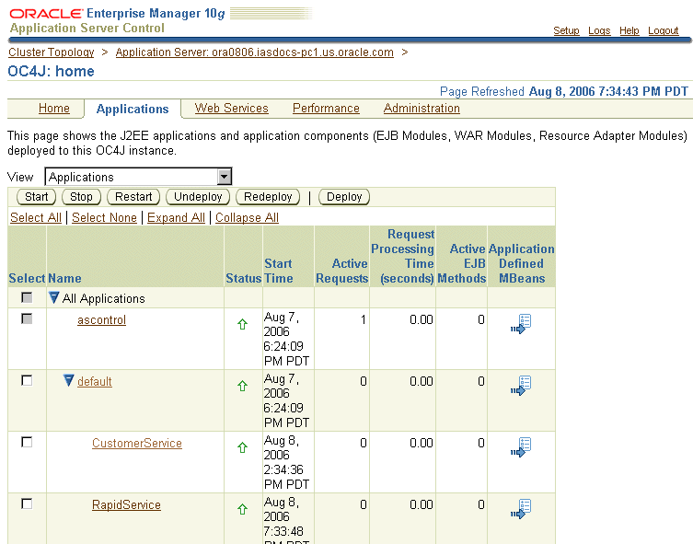693x544 pixels.
Task: Click the up status arrow for RapidService
Action: tap(242, 510)
